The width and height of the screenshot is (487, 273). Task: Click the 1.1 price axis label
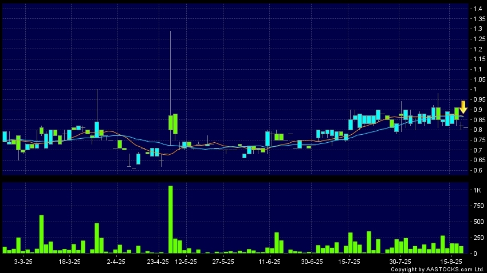[478, 69]
